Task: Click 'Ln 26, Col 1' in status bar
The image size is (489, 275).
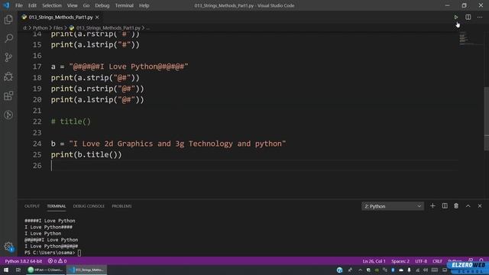Action: (374, 261)
